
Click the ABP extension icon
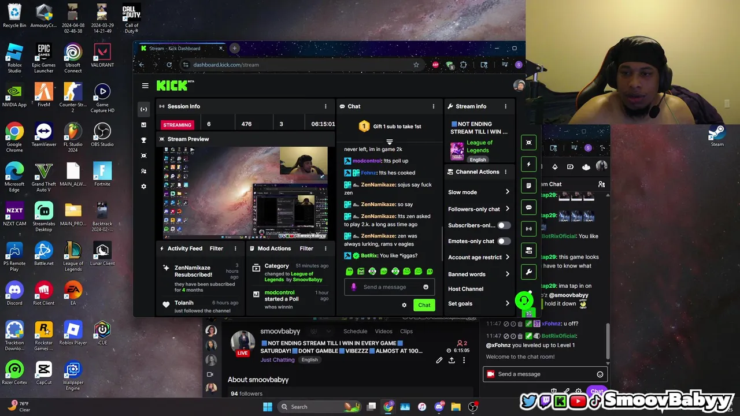click(435, 65)
